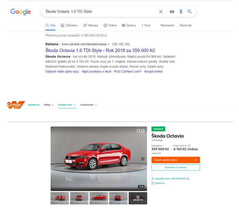This screenshot has height=209, width=239.
Task: Open ad URL dropdown arrow next to carnext.com
Action: [108, 44]
